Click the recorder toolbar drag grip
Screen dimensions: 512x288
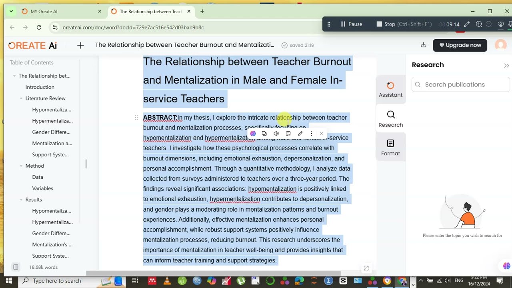pyautogui.click(x=329, y=24)
